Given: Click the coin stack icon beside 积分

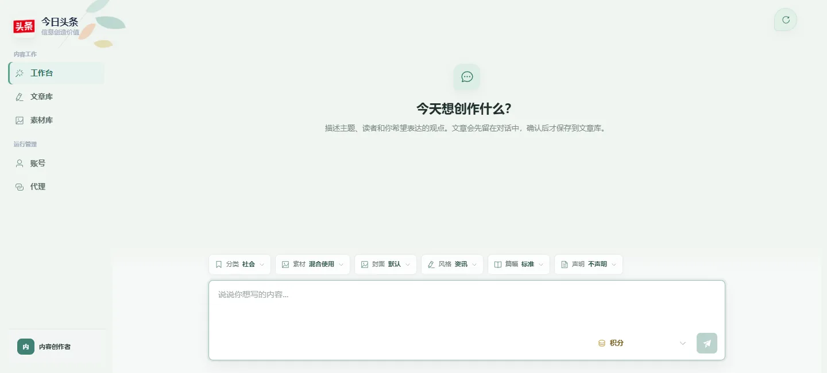Looking at the screenshot, I should pos(602,343).
